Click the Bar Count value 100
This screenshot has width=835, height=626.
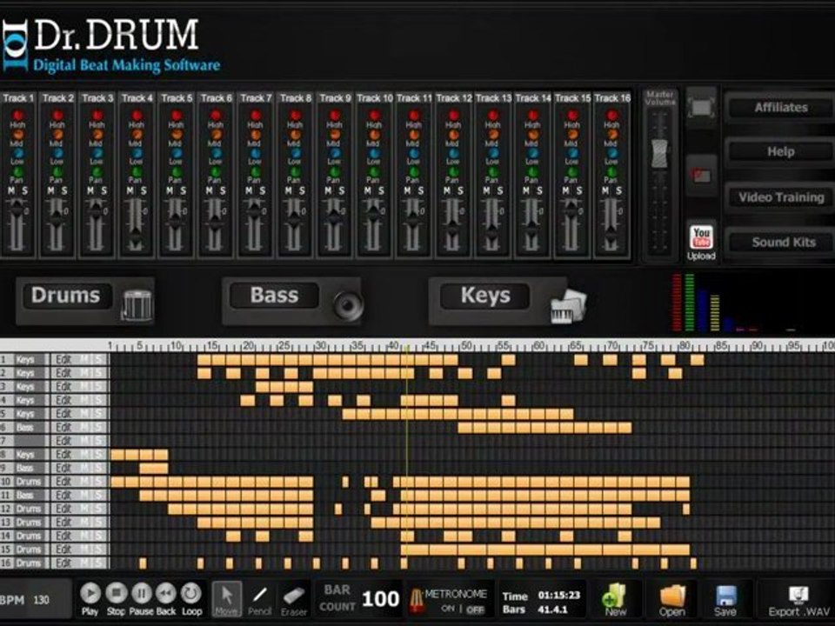click(380, 599)
